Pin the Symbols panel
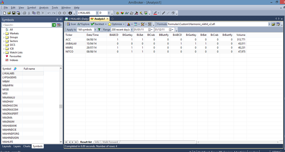Image resolution: width=285 pixels, height=152 pixels. 57,20
